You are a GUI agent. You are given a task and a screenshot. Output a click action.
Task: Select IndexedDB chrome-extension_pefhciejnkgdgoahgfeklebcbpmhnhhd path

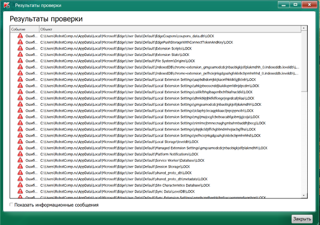170,73
